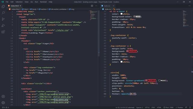The image size is (193, 109).
Task: Open the Go menu
Action: tap(32, 2)
